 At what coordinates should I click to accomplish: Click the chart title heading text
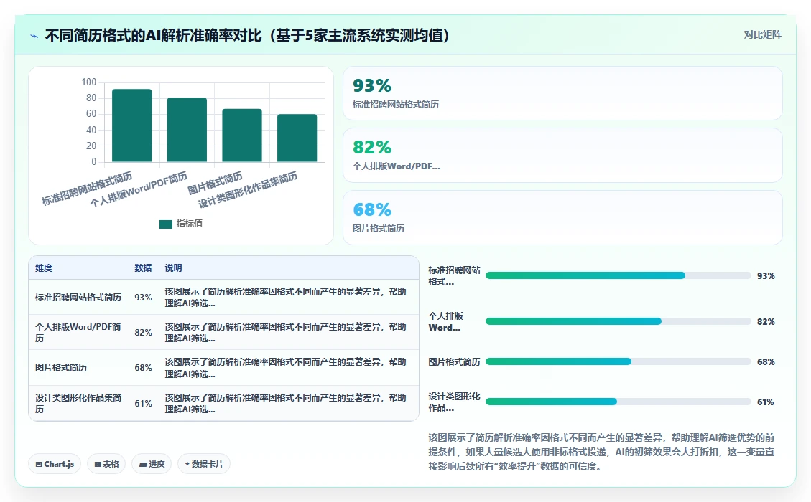click(247, 35)
